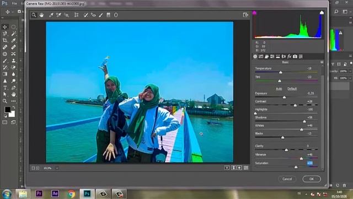Select the Type tool in Photoshop toolbox
This screenshot has width=353, height=199.
pyautogui.click(x=5, y=87)
